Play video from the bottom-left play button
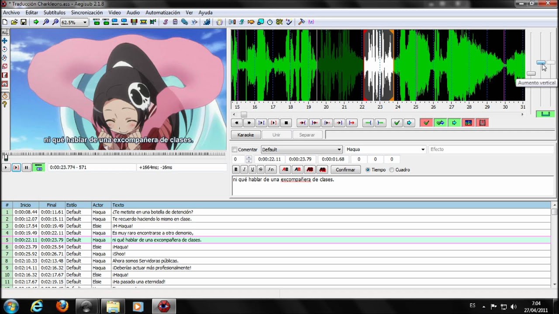 6,167
